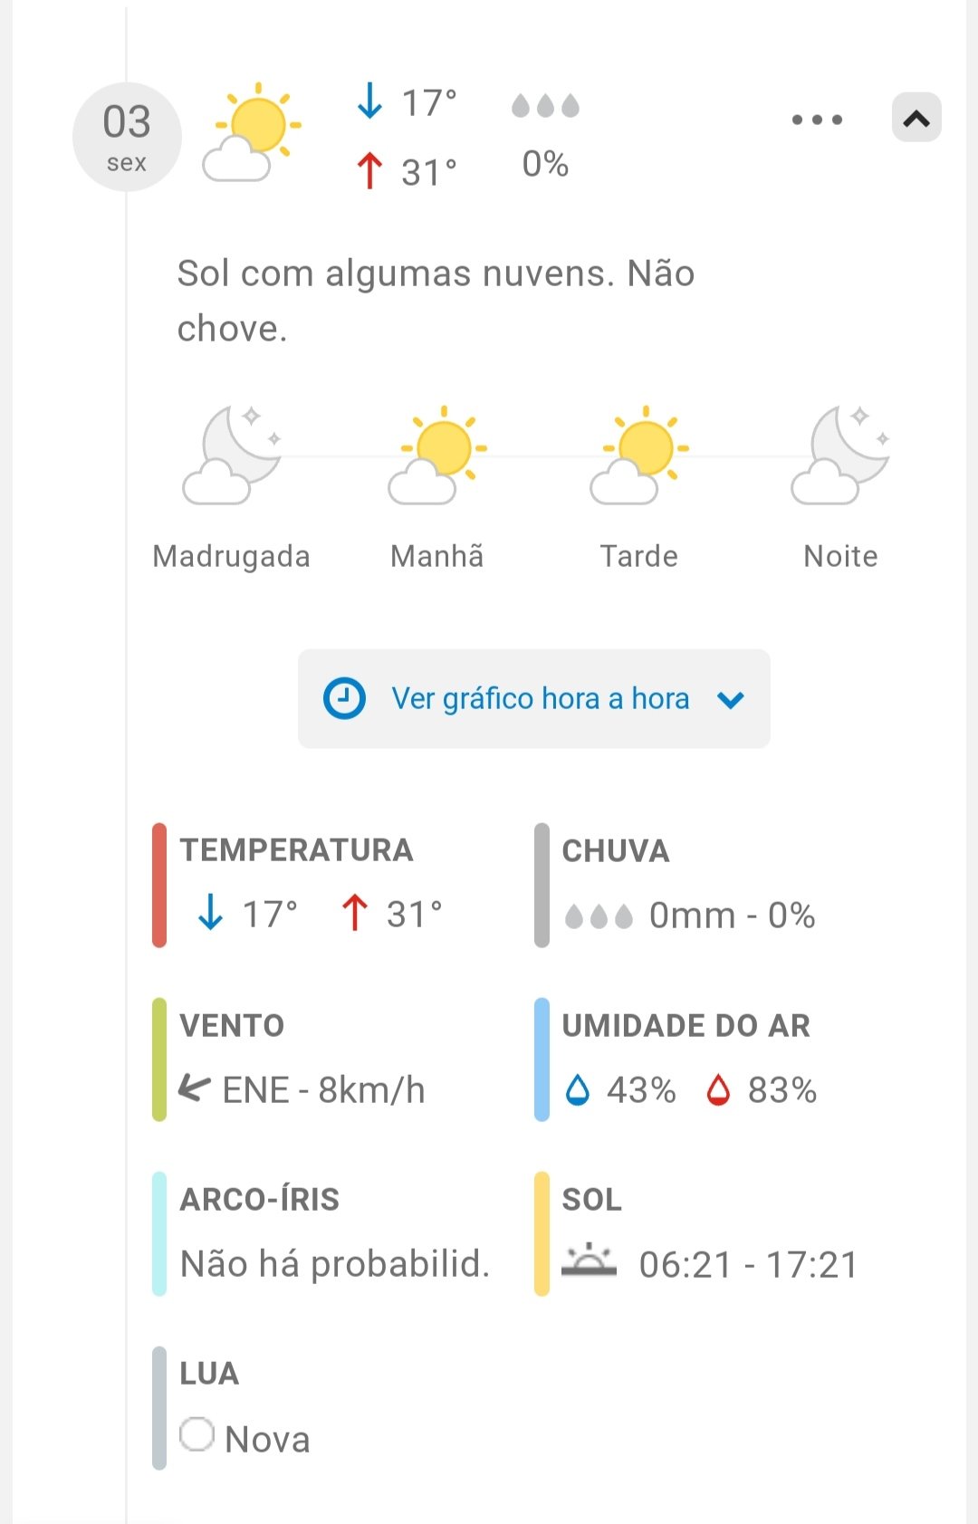978x1524 pixels.
Task: Tap the Noite period label
Action: click(x=840, y=556)
